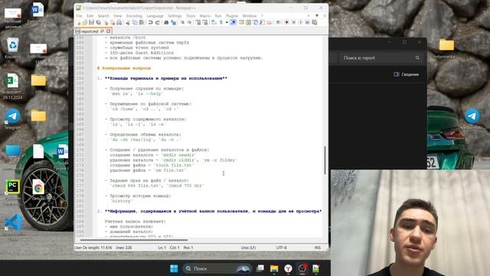Click the Контрольные вопросы heading line
The height and width of the screenshot is (276, 490).
[x=124, y=68]
